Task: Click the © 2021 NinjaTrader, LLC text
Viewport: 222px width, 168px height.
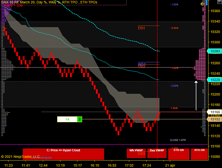Action: pos(20,157)
